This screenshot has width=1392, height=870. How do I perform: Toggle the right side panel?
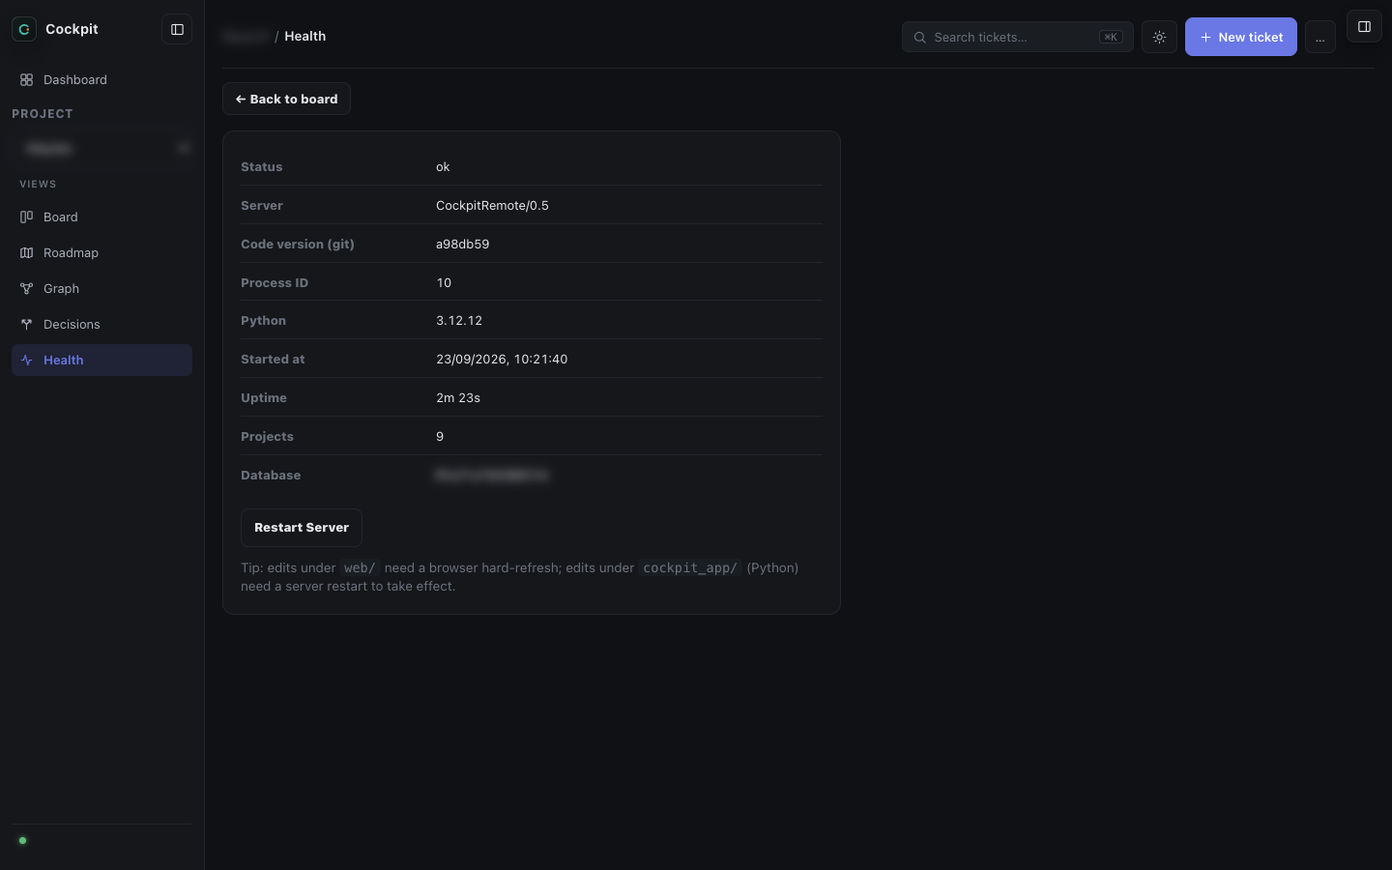coord(1364,27)
